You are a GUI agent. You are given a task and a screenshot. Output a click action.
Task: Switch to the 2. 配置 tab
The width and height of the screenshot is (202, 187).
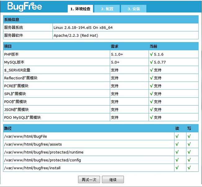tap(107, 9)
